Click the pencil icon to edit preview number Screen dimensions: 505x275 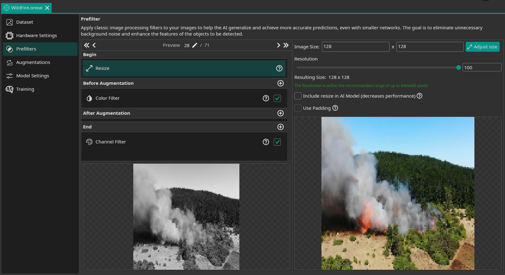coord(195,46)
